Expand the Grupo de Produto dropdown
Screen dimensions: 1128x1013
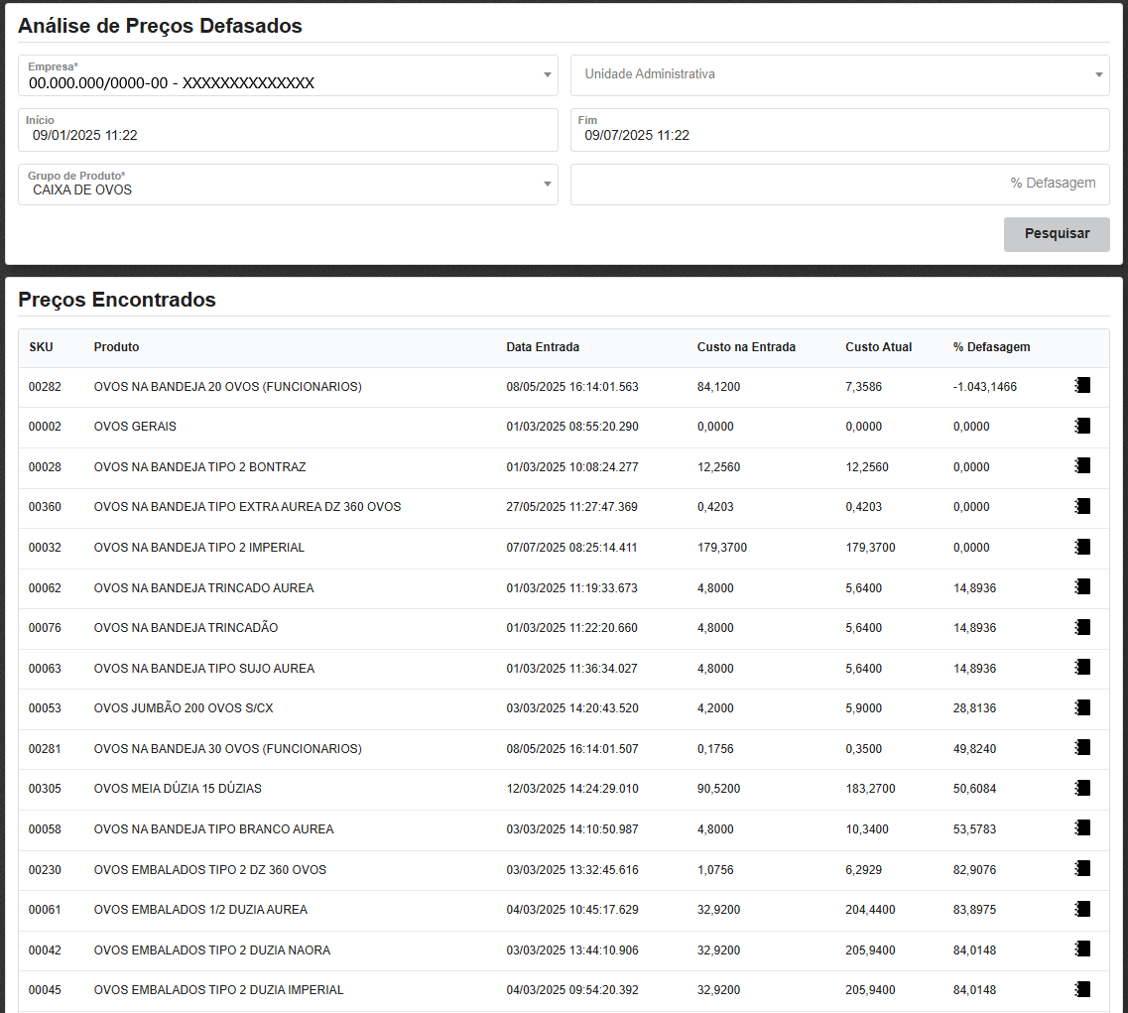coord(547,185)
